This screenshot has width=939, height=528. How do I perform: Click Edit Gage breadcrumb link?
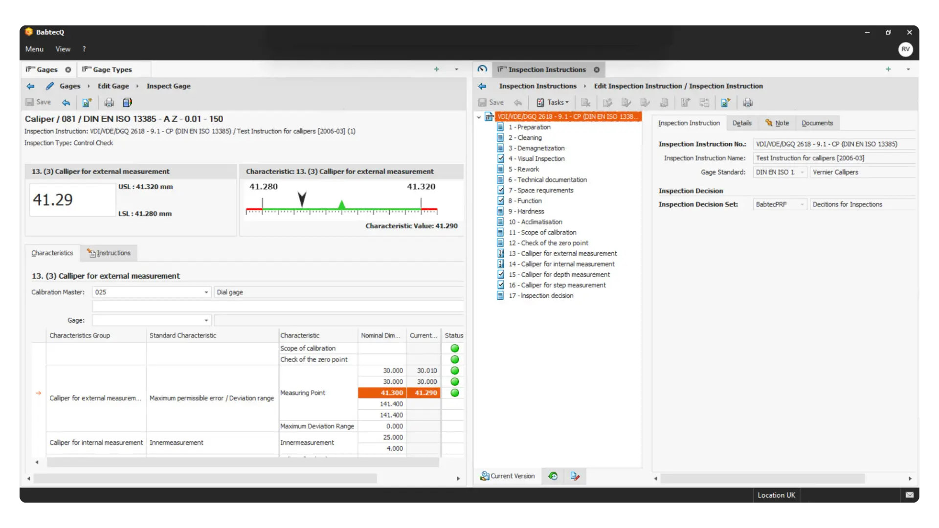[x=113, y=86]
